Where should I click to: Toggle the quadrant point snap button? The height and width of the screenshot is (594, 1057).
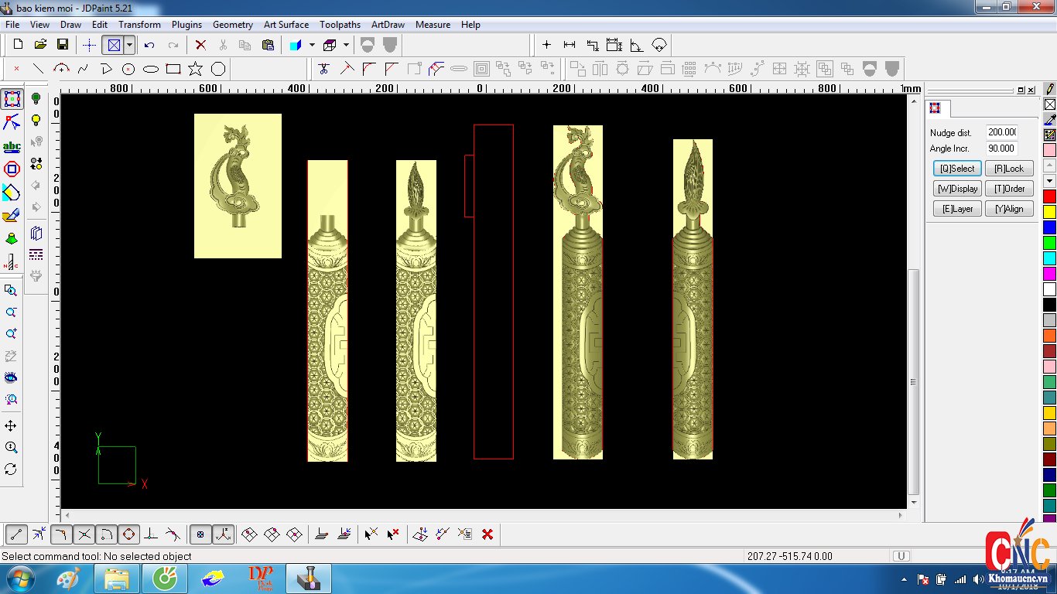click(129, 534)
